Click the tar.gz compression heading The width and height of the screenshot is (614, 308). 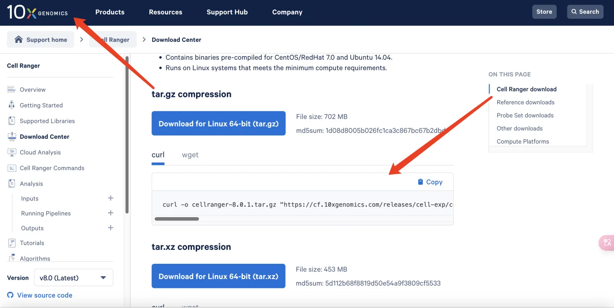click(192, 94)
